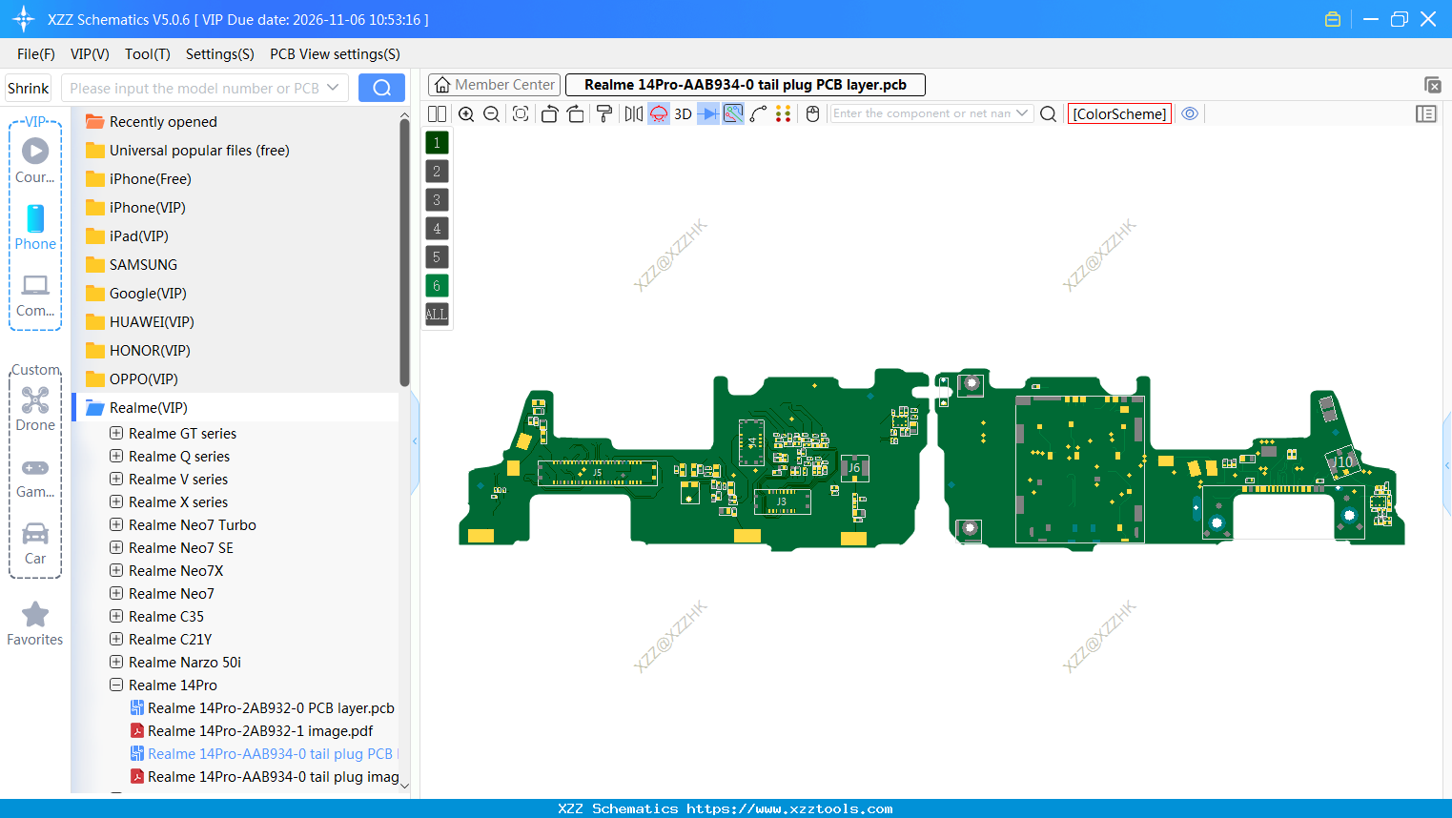Viewport: 1452px width, 818px height.
Task: Open the ColorScheme selector
Action: point(1119,112)
